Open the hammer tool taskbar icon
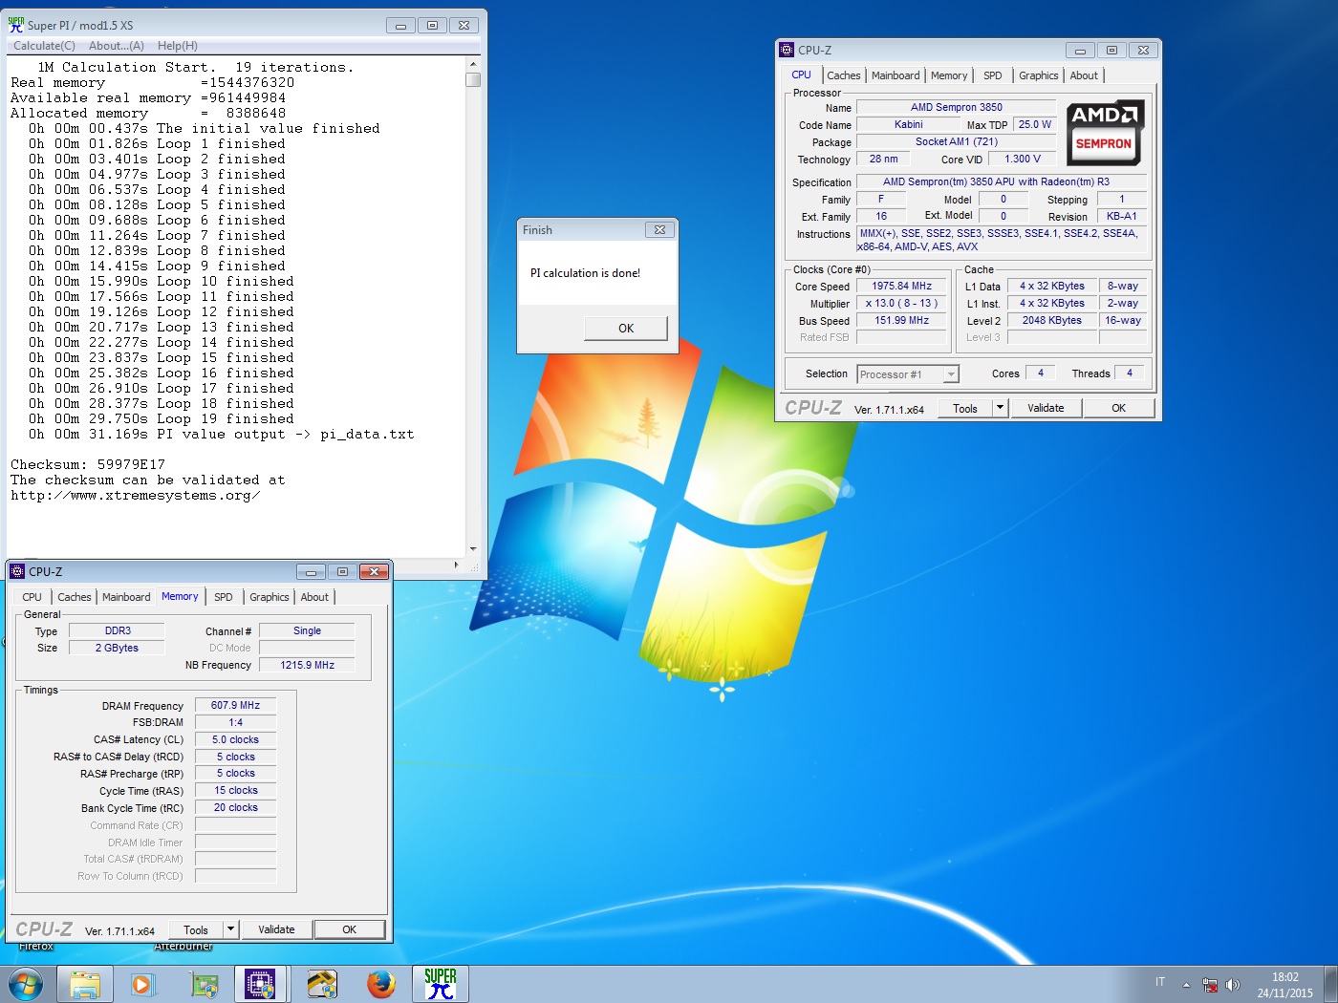The height and width of the screenshot is (1003, 1338). tap(322, 984)
